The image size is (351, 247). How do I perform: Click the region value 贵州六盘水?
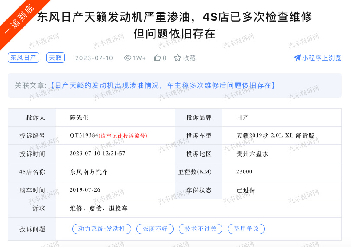click(252, 154)
